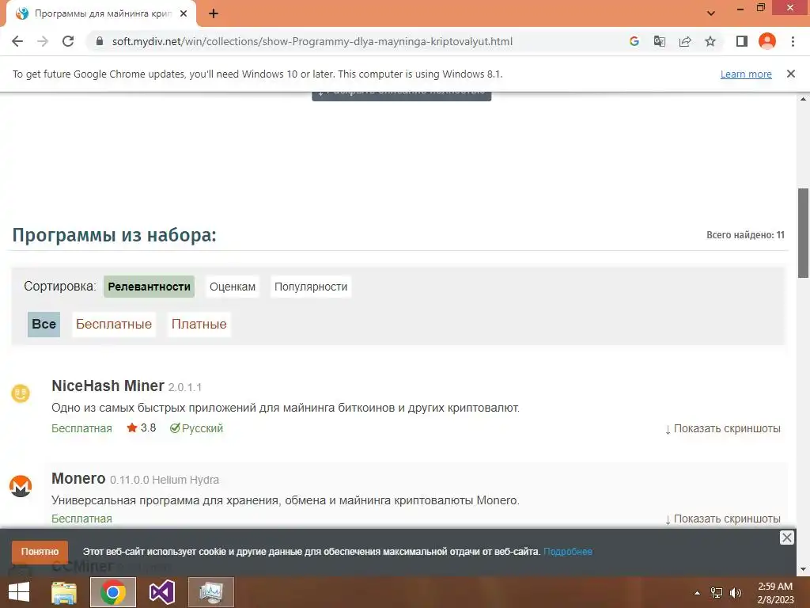Filter by Бесплатные programs
Image resolution: width=810 pixels, height=608 pixels.
[114, 324]
